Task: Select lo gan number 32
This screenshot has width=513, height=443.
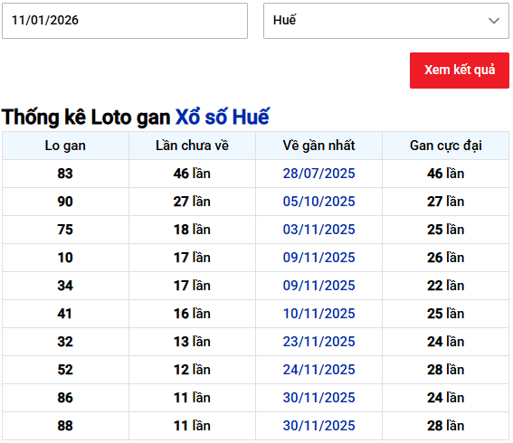Action: click(65, 342)
